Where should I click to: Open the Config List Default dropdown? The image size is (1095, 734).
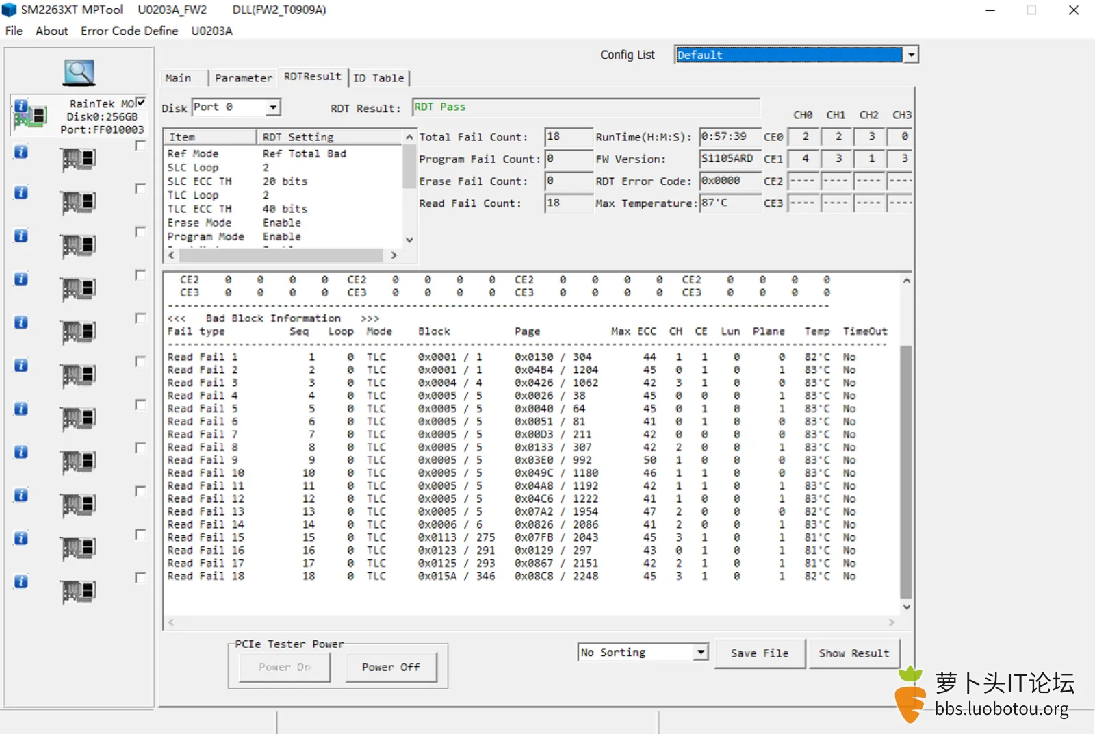click(x=911, y=55)
